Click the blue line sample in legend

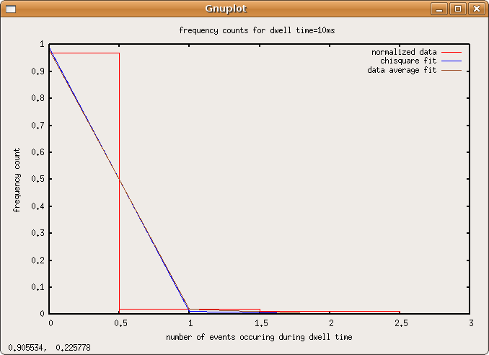[x=451, y=61]
